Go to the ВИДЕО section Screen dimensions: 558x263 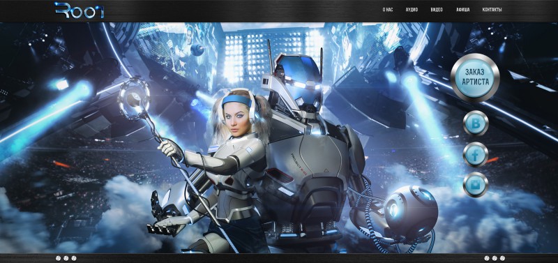(437, 10)
